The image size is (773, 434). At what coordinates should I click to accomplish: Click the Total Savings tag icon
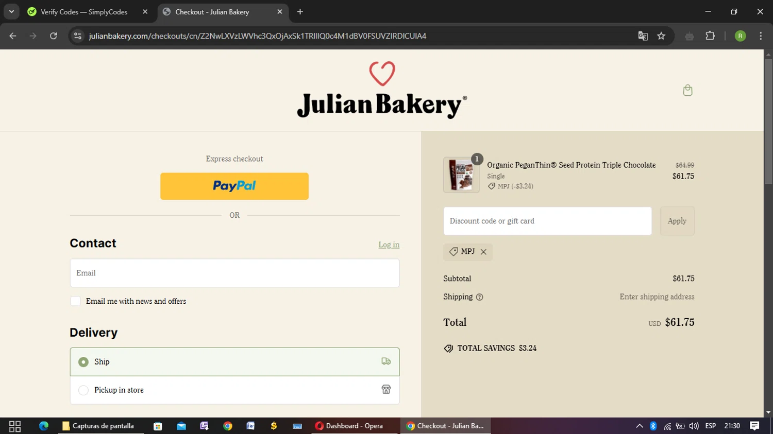448,349
